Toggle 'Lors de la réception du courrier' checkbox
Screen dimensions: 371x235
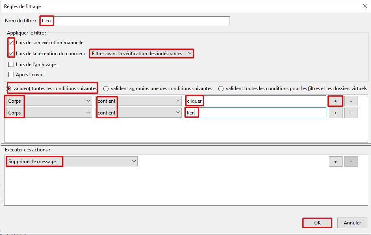pyautogui.click(x=11, y=54)
